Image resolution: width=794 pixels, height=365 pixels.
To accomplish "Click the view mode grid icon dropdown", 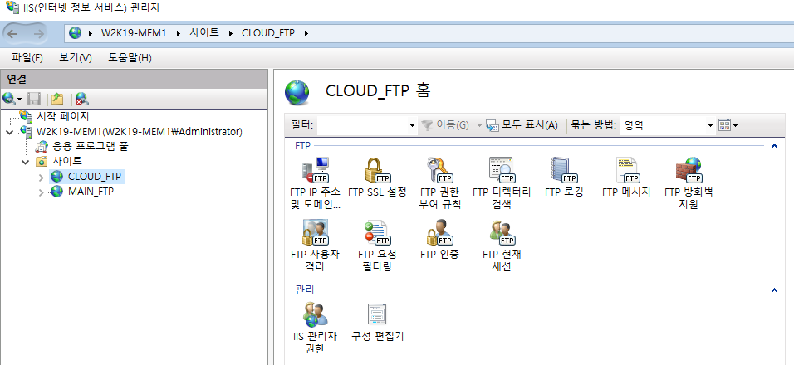I will click(728, 125).
